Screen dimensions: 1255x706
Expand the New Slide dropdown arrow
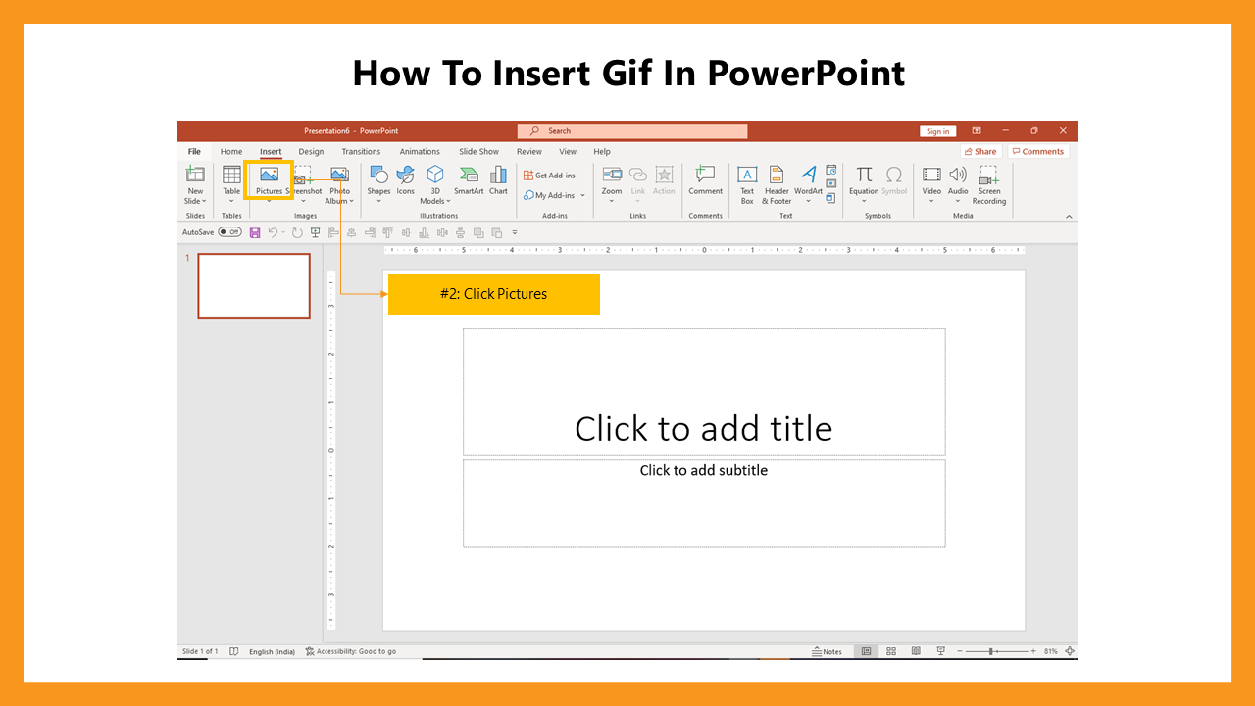pos(204,202)
